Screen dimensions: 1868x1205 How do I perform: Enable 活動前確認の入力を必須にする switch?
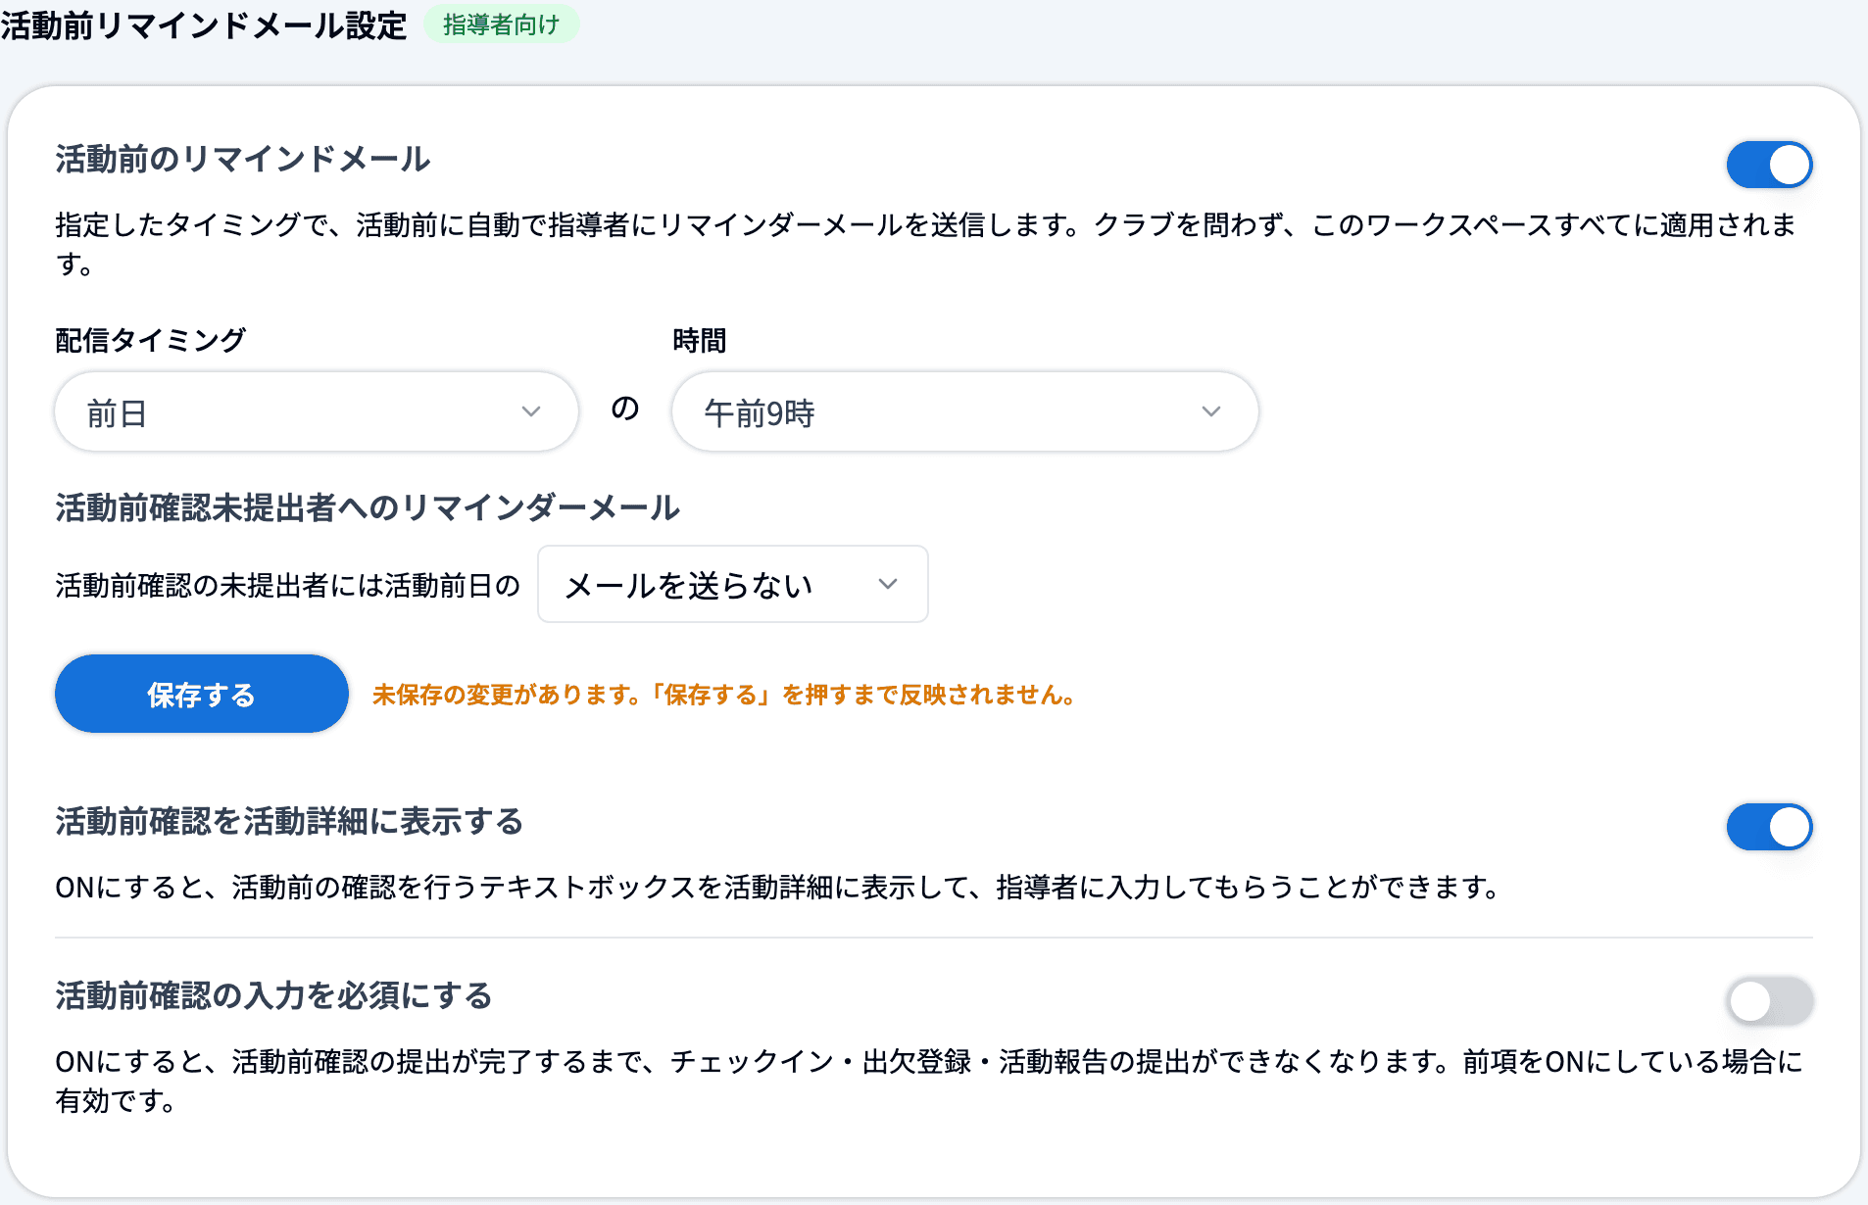coord(1769,1001)
